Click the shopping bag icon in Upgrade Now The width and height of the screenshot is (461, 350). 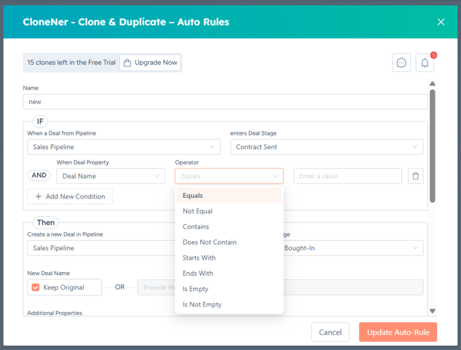(127, 63)
